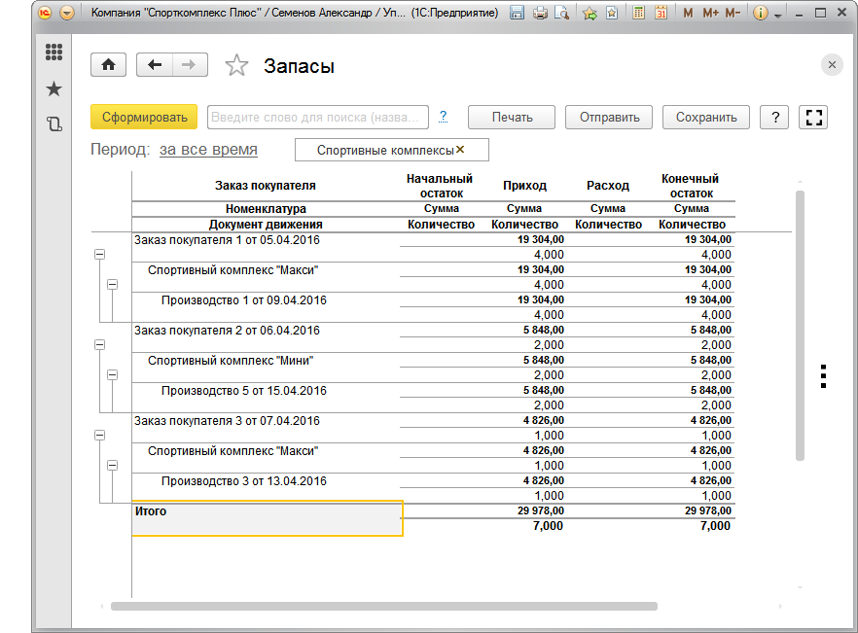Open the main menu dropdown in title bar

(x=67, y=14)
